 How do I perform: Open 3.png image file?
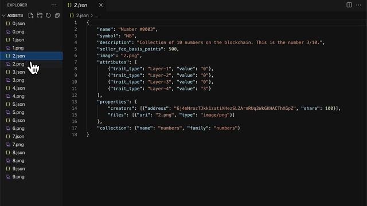click(x=32, y=80)
